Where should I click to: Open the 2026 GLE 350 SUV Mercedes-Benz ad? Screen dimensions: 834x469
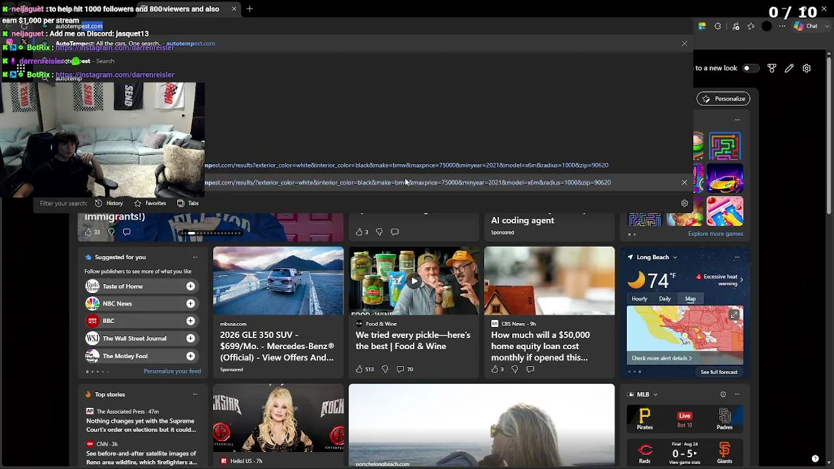click(x=278, y=312)
